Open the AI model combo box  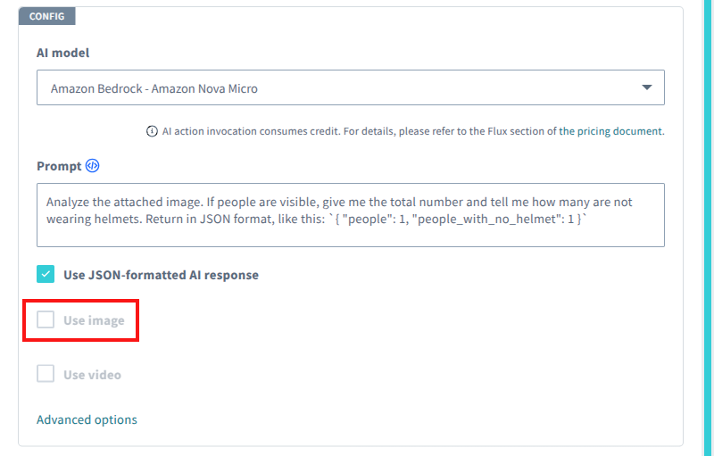coord(350,88)
